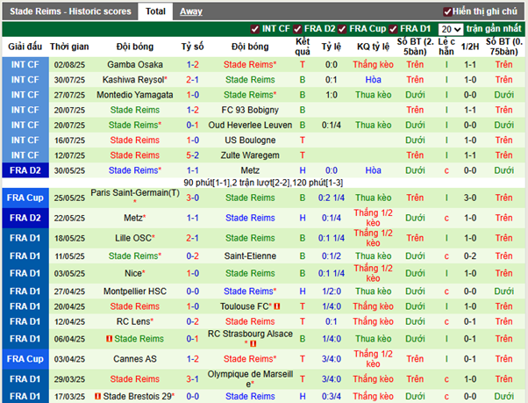Viewport: 528px width, 403px height.
Task: Click the 0-1 score against Oud Heverlee Leuven
Action: pyautogui.click(x=192, y=125)
